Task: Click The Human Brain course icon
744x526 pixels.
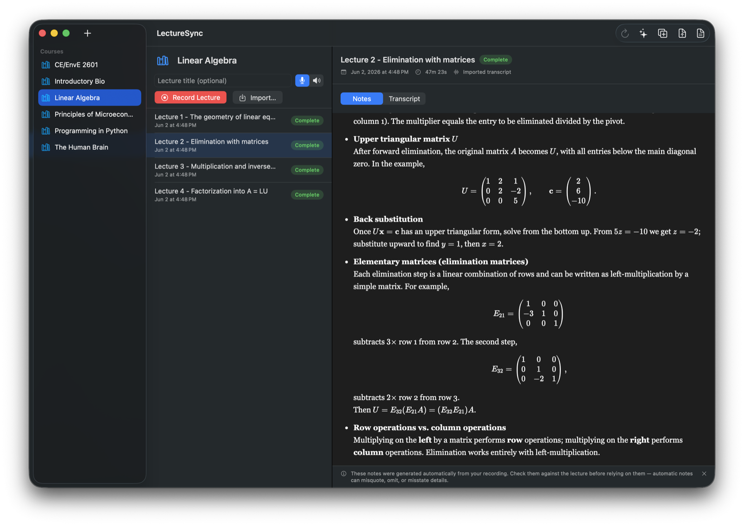Action: point(46,147)
